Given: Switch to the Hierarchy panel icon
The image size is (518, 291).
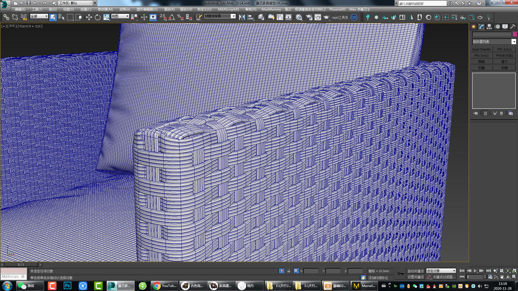Looking at the screenshot, I should point(489,27).
